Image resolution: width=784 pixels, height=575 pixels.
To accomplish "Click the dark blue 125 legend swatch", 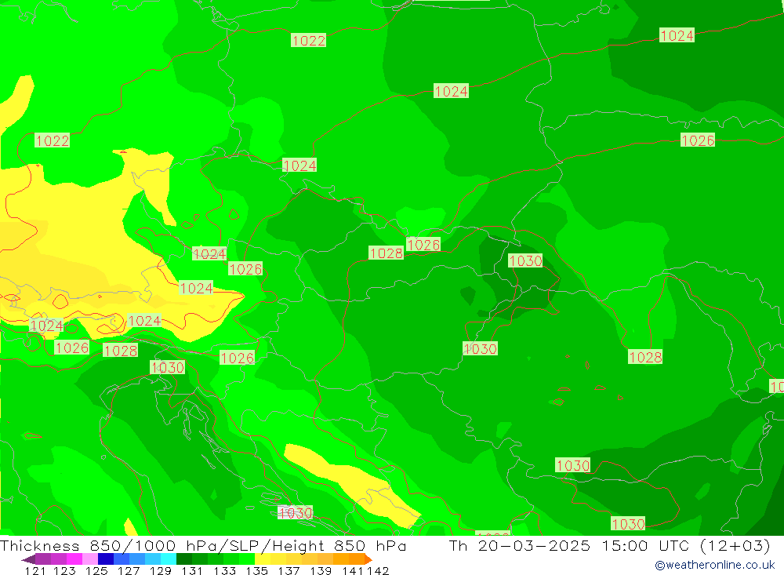I will click(x=106, y=559).
